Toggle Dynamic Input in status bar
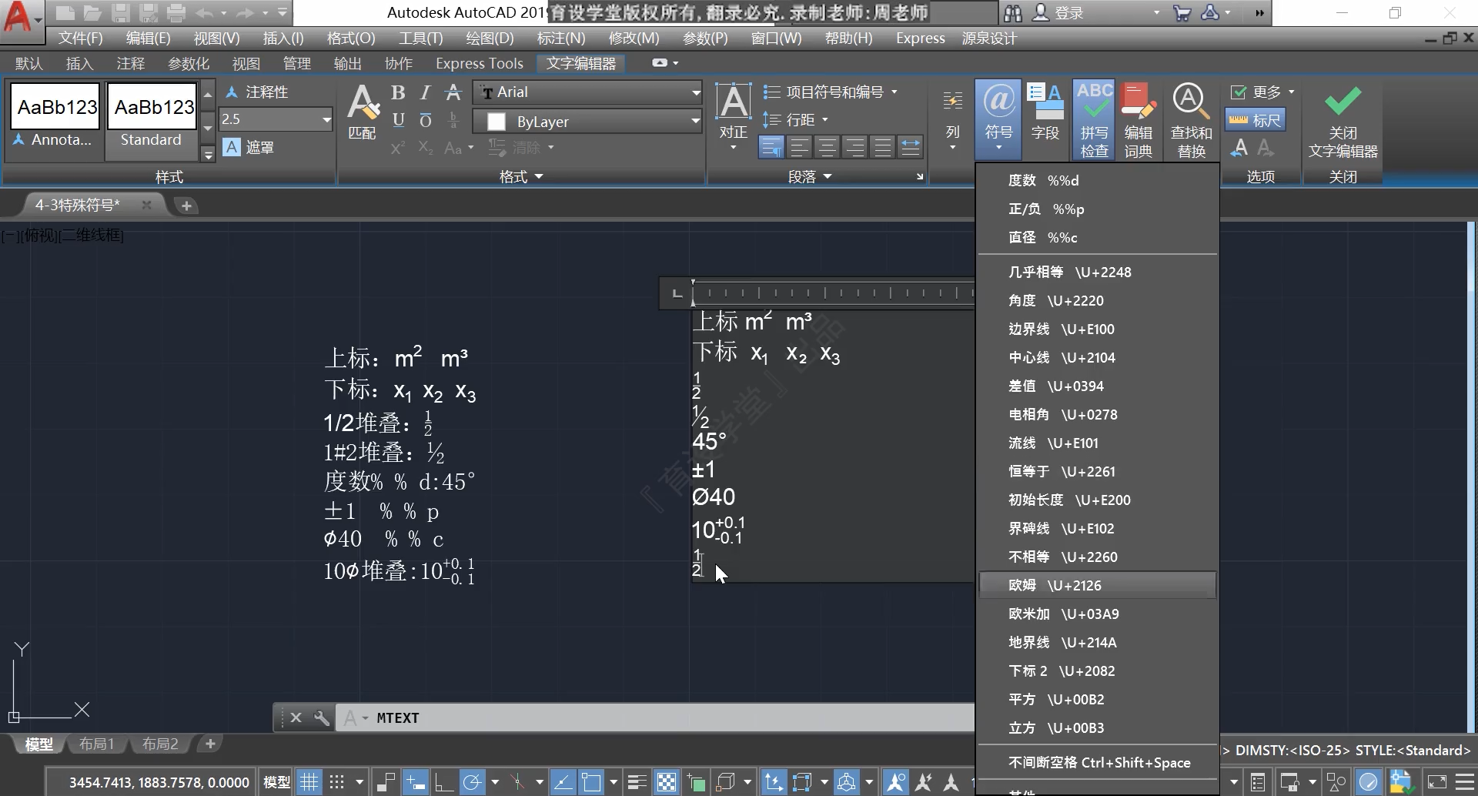This screenshot has height=796, width=1478. point(415,782)
